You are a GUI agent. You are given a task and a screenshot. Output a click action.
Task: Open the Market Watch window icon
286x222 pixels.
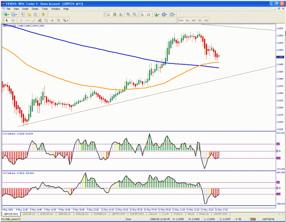coord(23,14)
